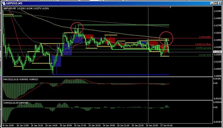Click the -0.00154 OsMA scale value
Screen dimensions: 223x128
click(x=218, y=122)
